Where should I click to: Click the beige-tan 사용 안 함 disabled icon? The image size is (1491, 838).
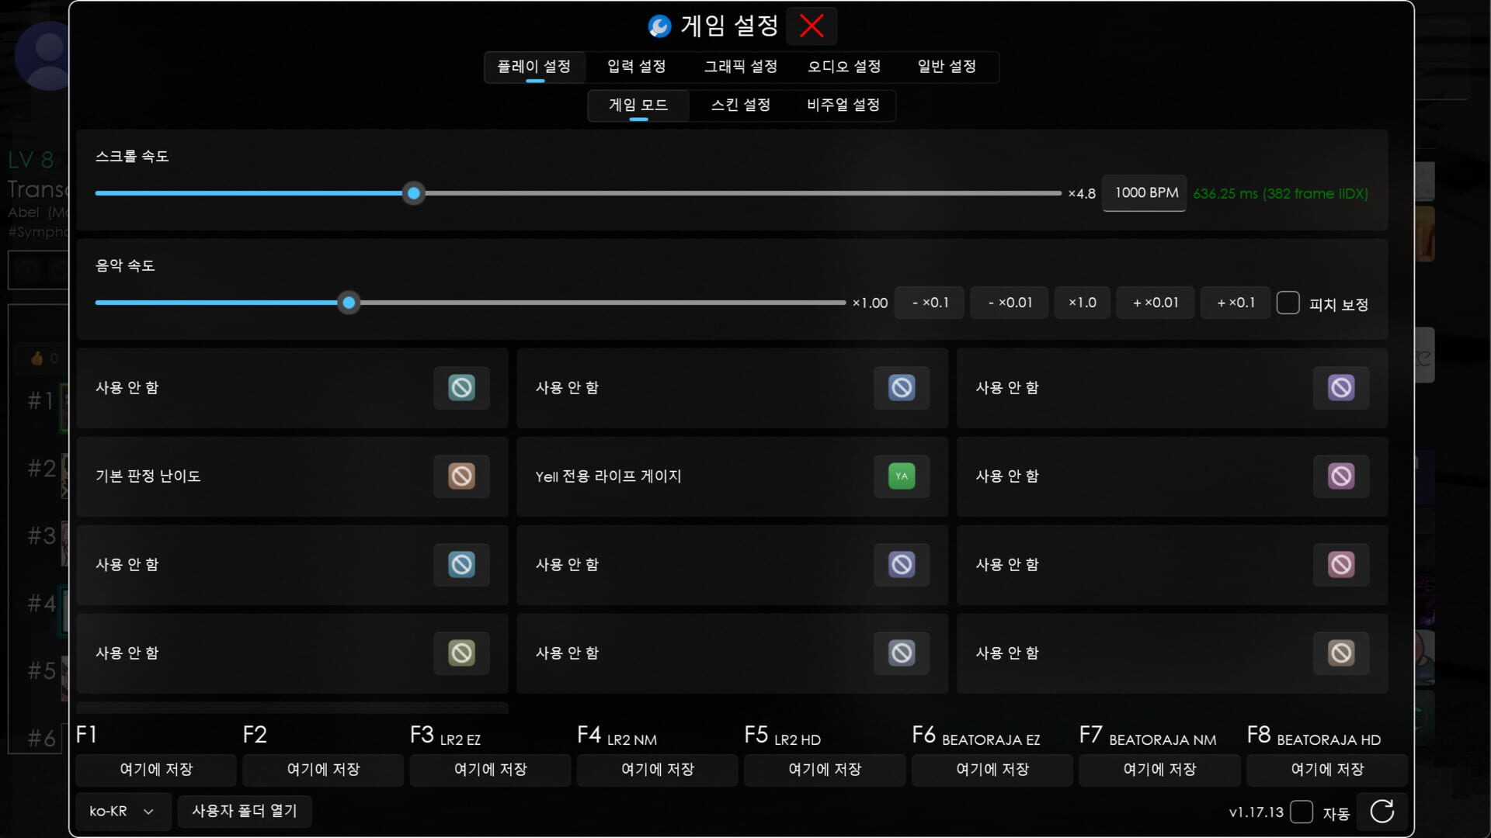1341,653
